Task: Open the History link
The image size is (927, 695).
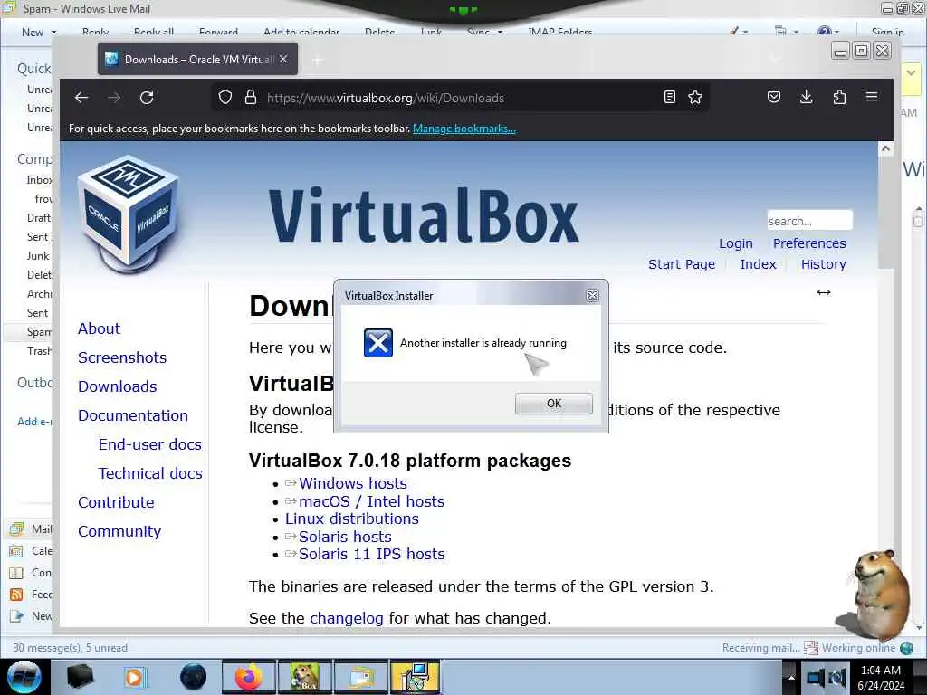Action: pyautogui.click(x=823, y=264)
